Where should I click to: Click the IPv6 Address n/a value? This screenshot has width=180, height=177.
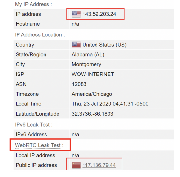point(75,134)
